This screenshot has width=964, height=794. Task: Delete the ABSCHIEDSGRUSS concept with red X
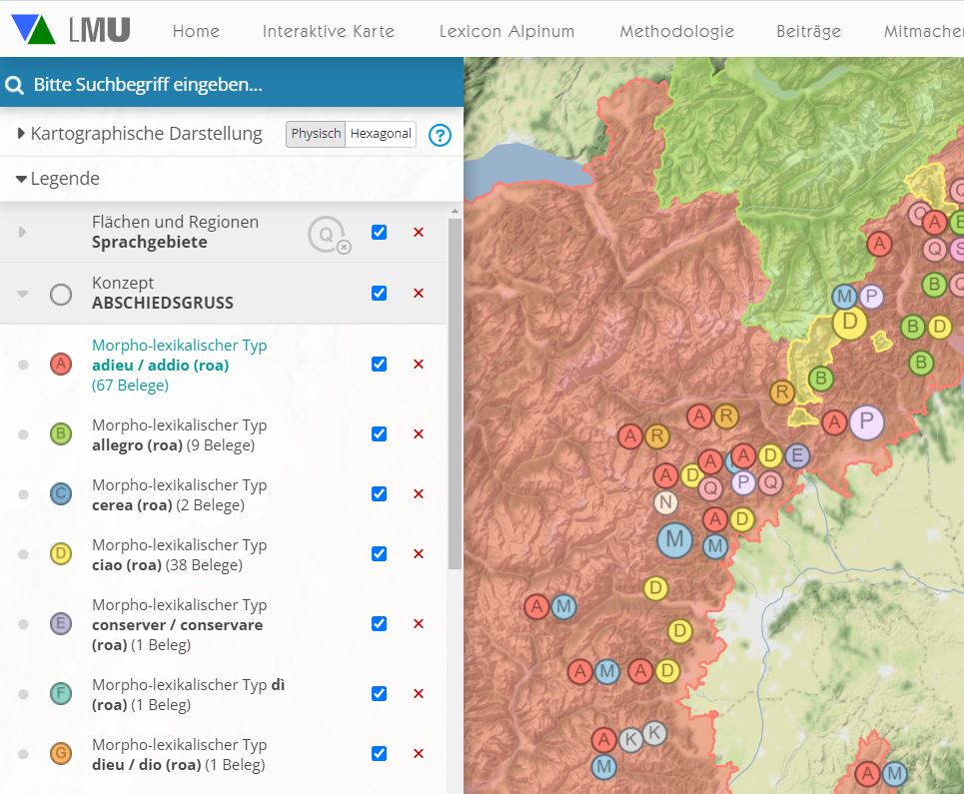(x=419, y=294)
